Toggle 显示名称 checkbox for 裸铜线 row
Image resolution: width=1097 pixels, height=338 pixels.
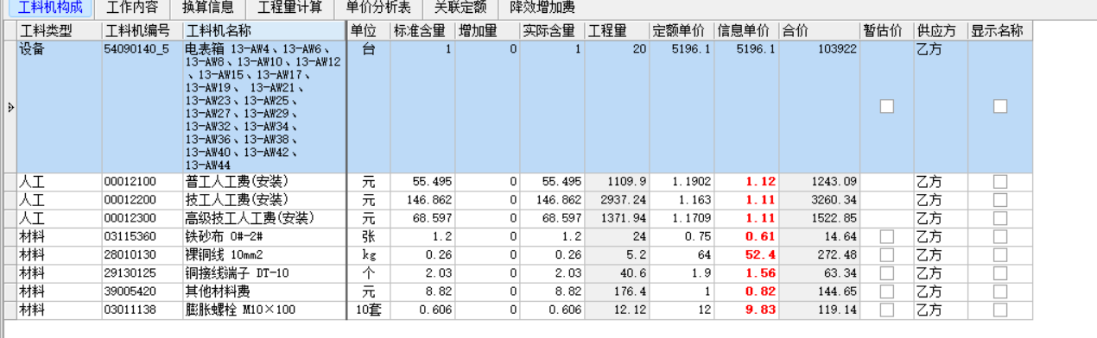[999, 255]
